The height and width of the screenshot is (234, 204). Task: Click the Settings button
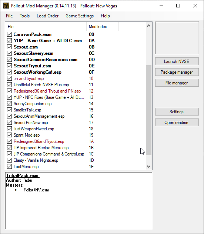pyautogui.click(x=177, y=111)
